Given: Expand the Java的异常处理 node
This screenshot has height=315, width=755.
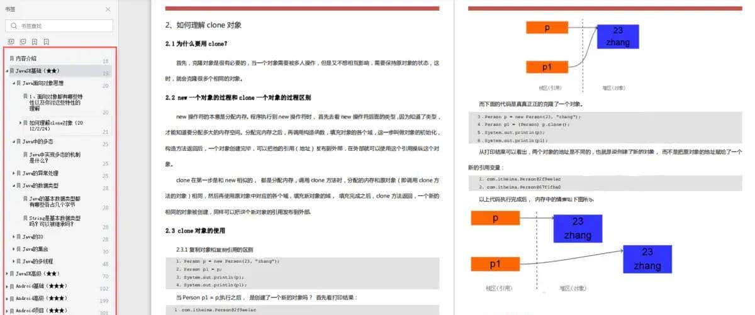Looking at the screenshot, I should [x=13, y=173].
